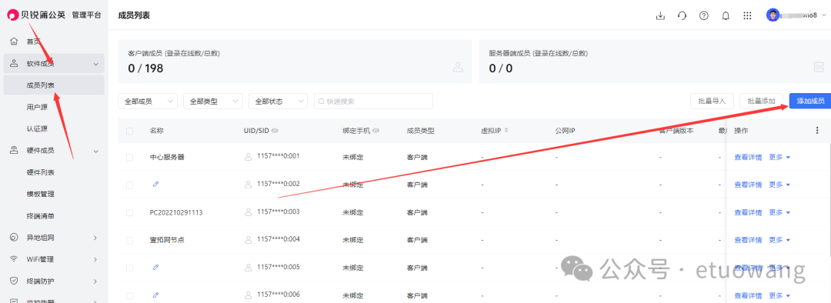Check the row 1157****0:002 checkbox
The height and width of the screenshot is (303, 831).
[130, 185]
